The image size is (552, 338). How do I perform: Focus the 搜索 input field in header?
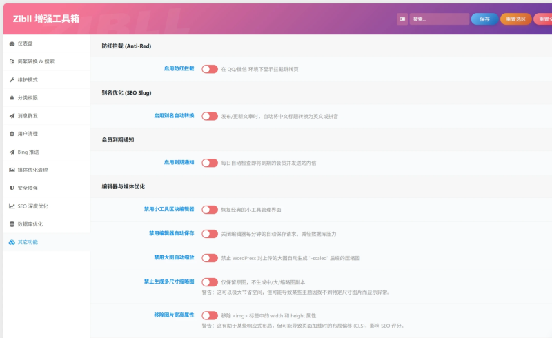click(440, 19)
